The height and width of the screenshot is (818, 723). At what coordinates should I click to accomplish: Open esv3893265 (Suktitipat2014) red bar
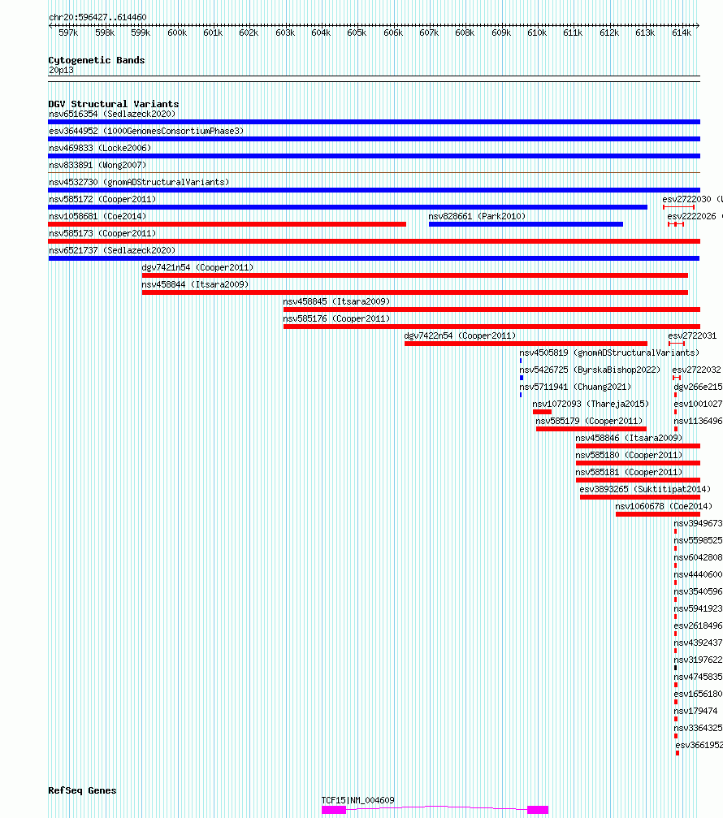click(640, 497)
